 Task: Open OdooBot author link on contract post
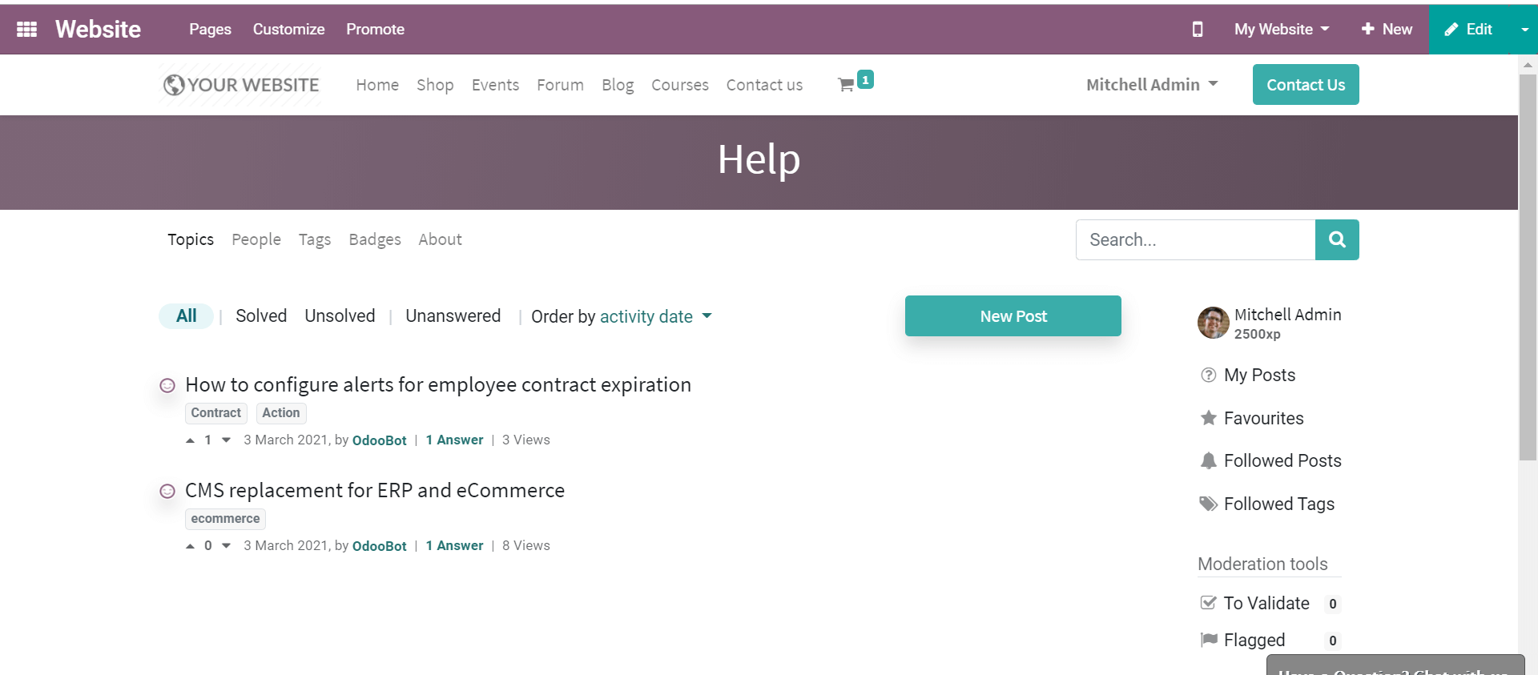tap(380, 440)
